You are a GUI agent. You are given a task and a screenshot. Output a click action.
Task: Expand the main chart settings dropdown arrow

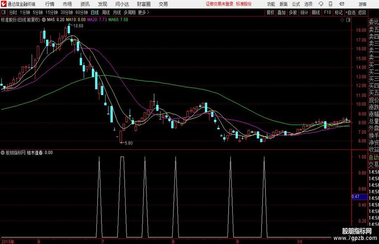point(44,20)
